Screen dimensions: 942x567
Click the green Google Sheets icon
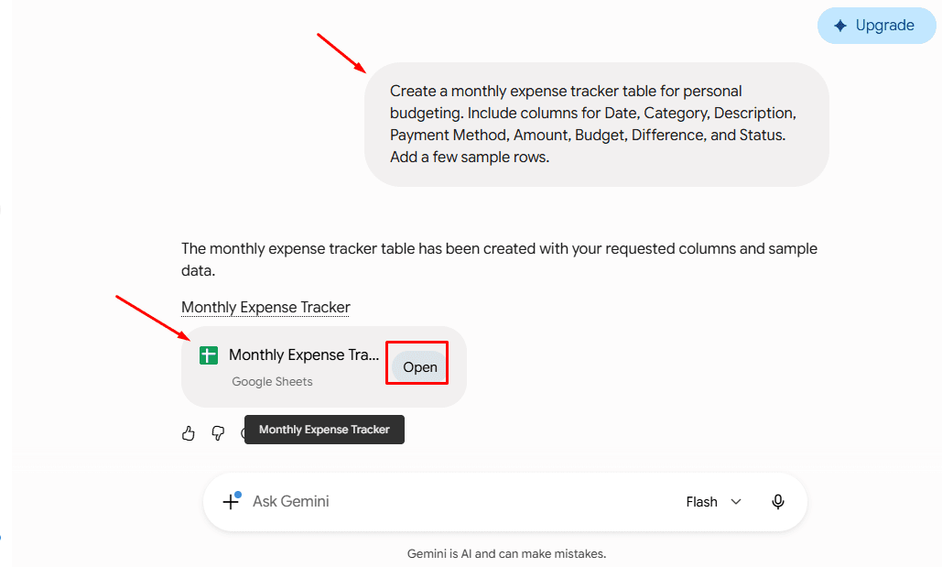(209, 355)
